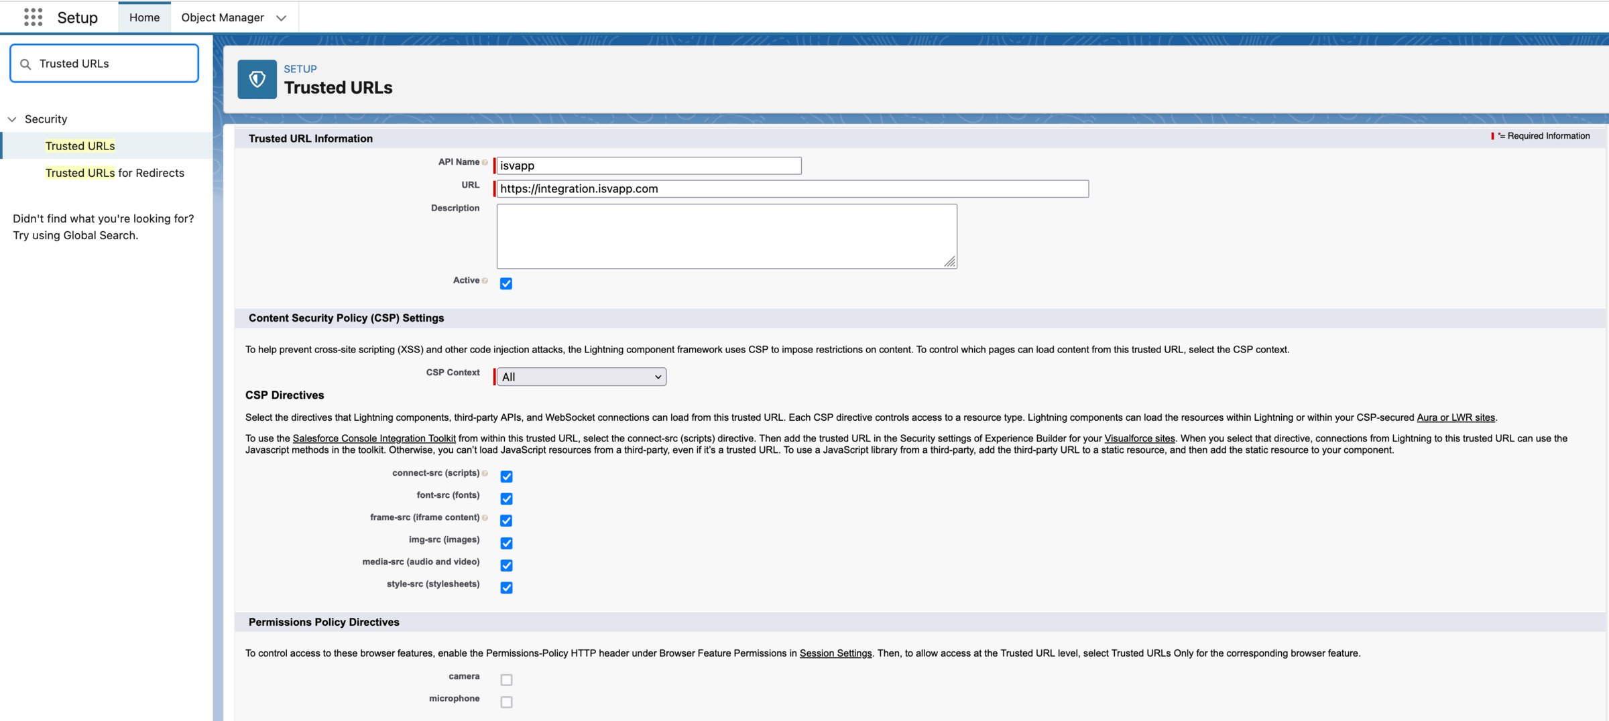Enable the microphone permission checkbox
This screenshot has height=721, width=1609.
(x=506, y=702)
